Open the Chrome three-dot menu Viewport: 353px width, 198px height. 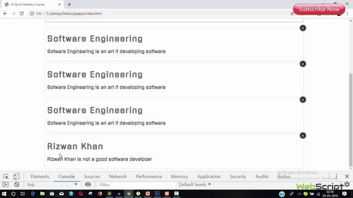[x=348, y=14]
